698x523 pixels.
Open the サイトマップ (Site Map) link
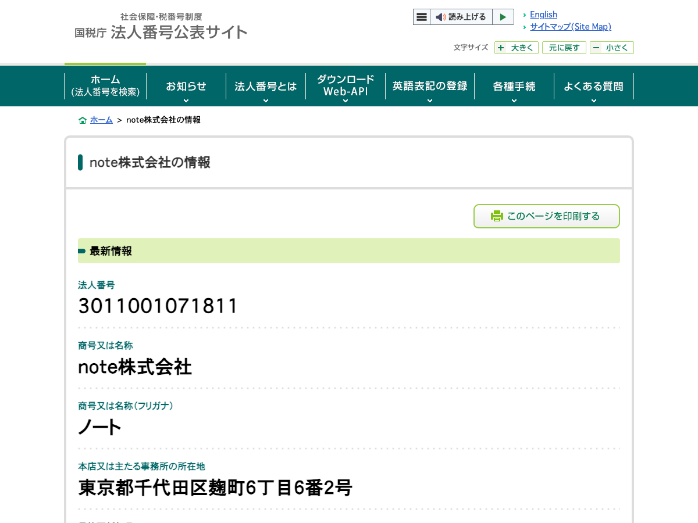(x=571, y=27)
